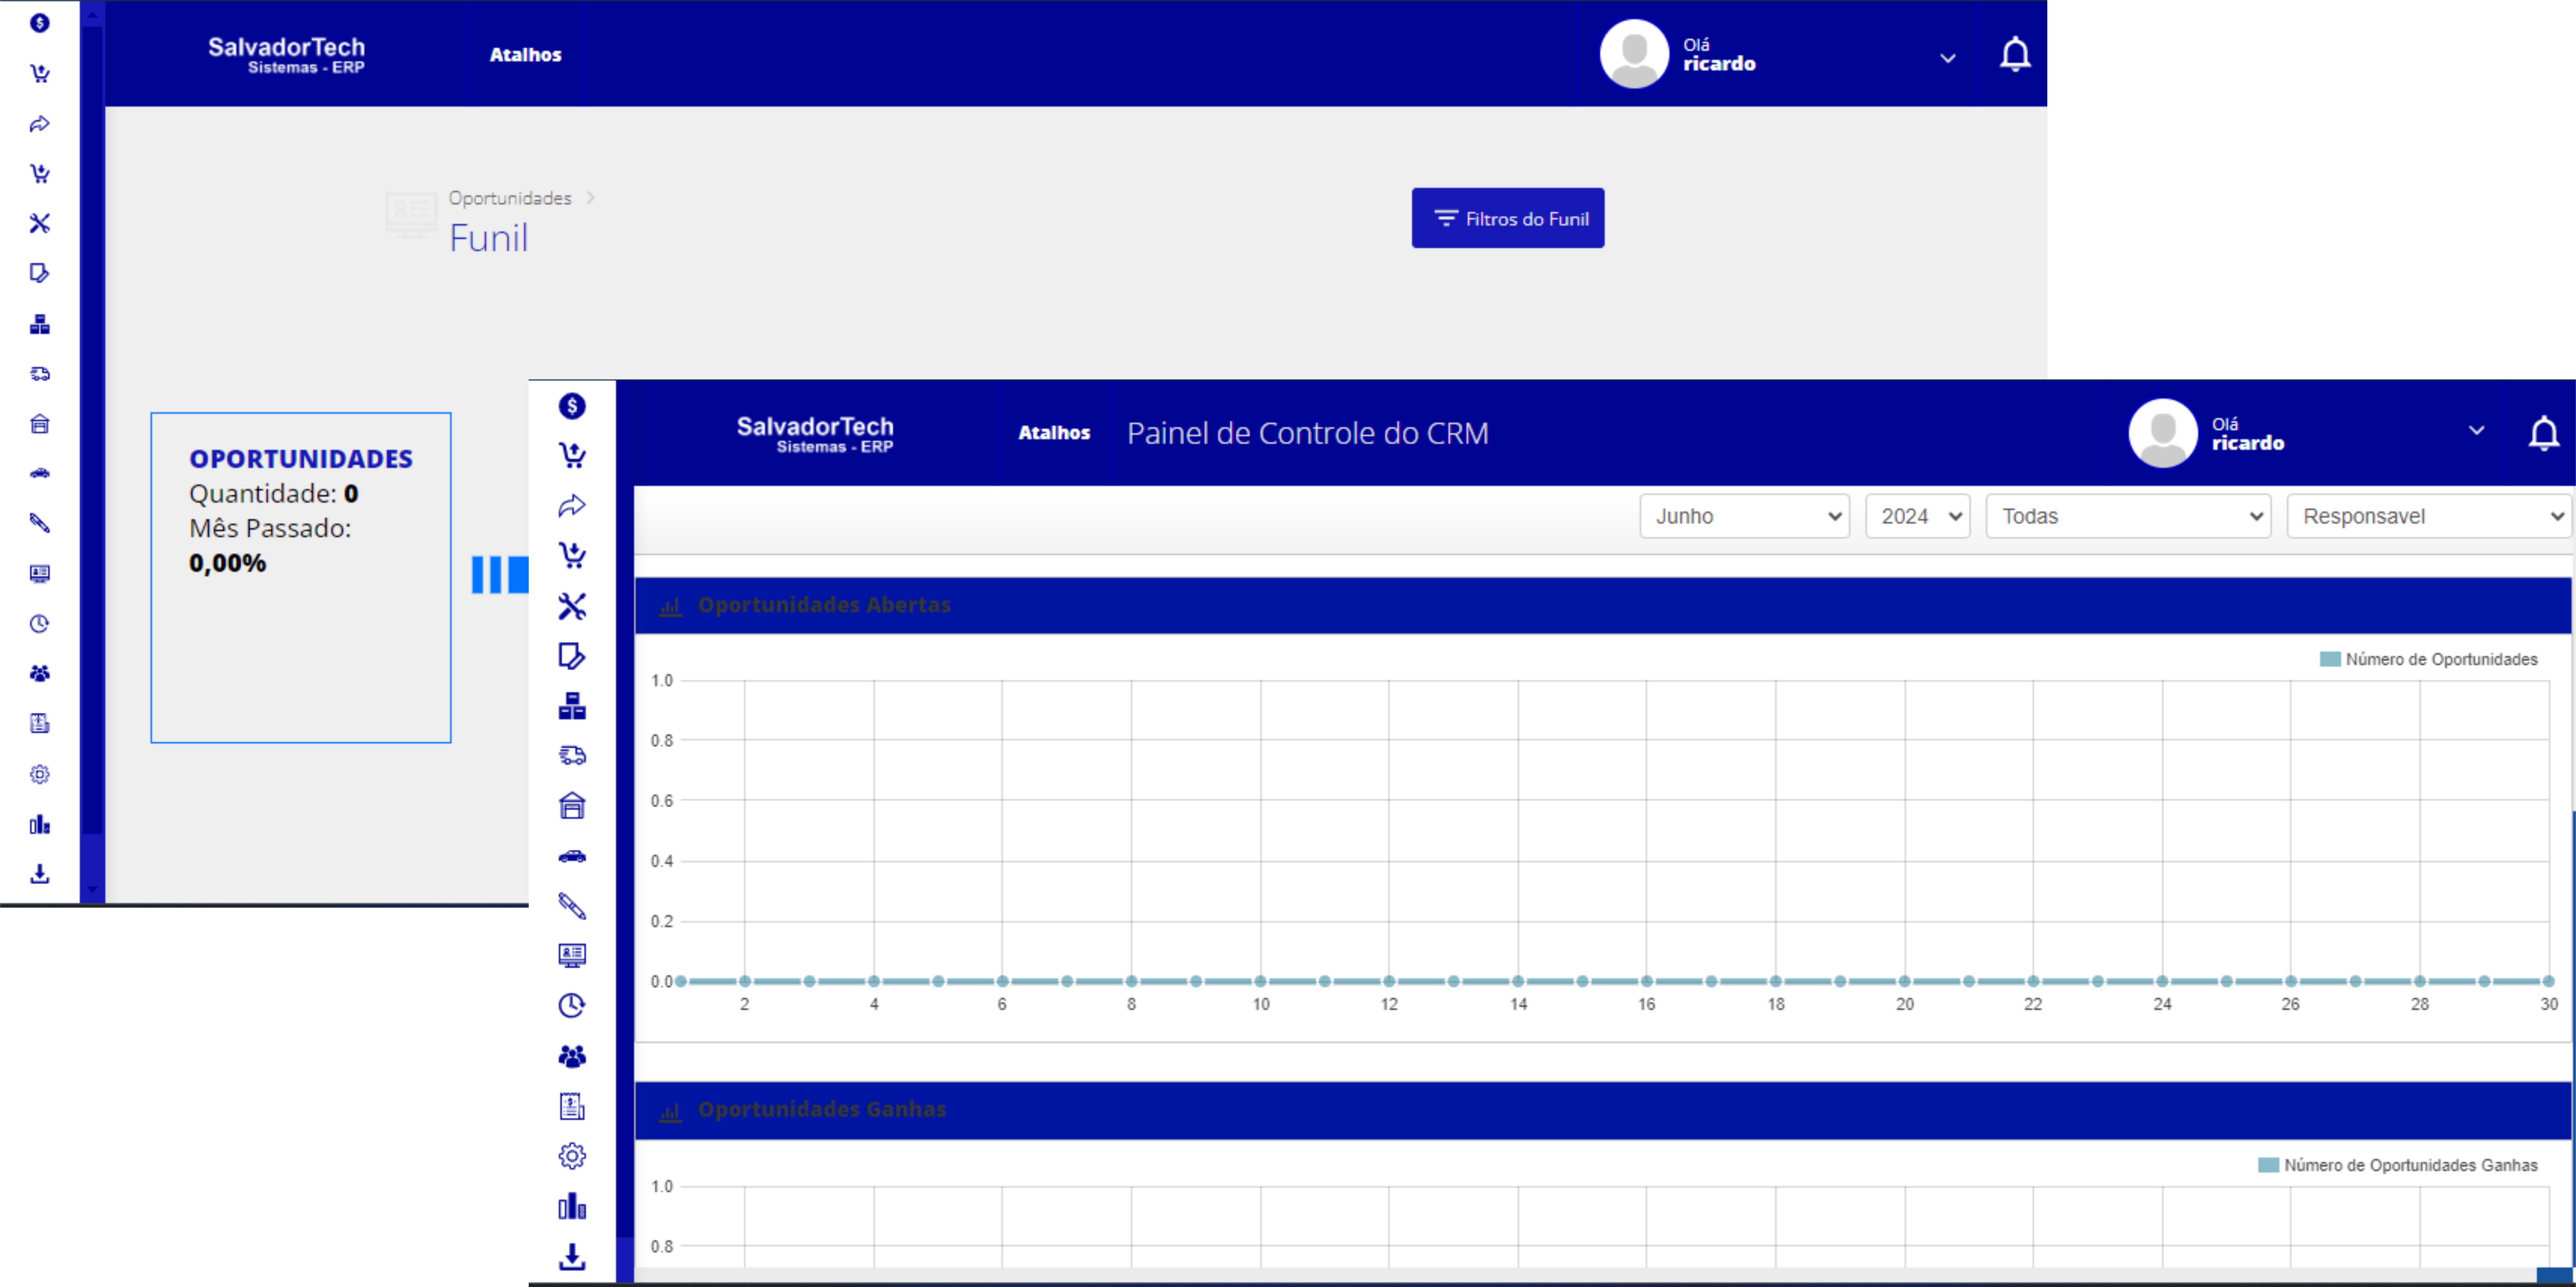Click the delivery truck icon in CRM sidebar
The width and height of the screenshot is (2576, 1287).
(572, 756)
